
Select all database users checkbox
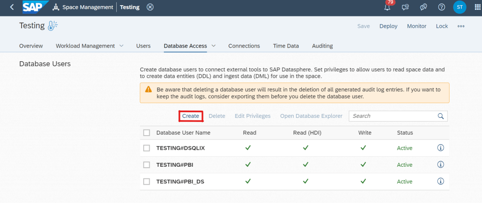point(147,132)
